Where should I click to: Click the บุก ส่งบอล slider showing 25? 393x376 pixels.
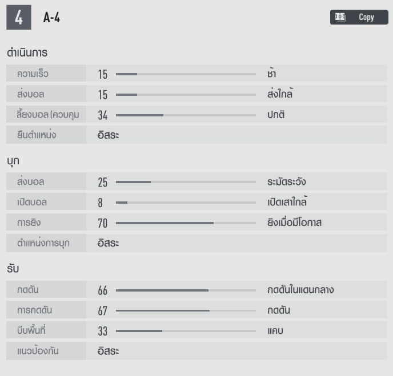pos(186,182)
